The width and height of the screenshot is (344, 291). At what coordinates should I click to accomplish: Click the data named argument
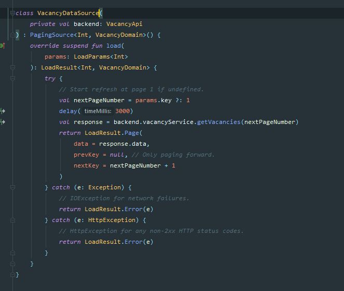click(81, 144)
